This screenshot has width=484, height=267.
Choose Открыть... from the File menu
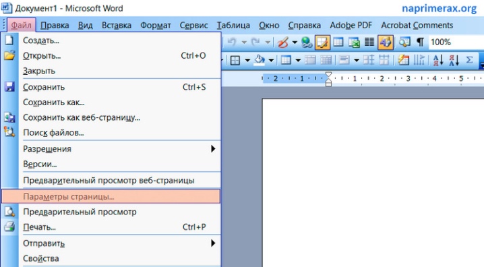[111, 56]
